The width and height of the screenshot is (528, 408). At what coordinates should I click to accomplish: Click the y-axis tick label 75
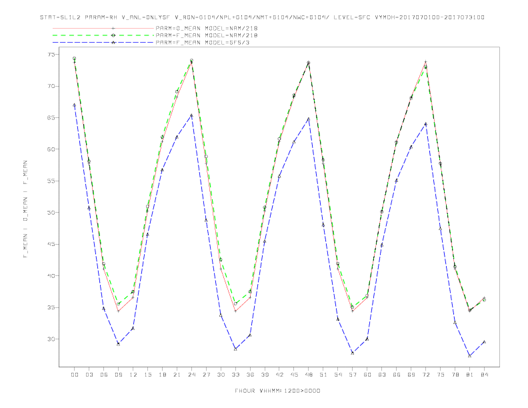51,55
